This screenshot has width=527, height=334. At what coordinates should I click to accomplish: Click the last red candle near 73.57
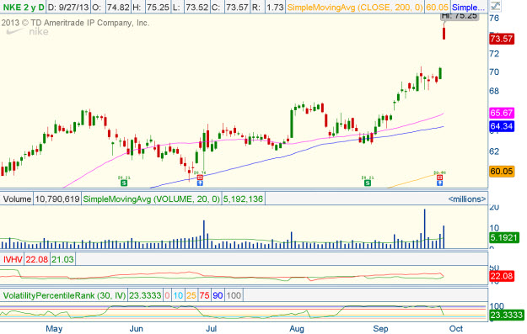click(x=444, y=33)
